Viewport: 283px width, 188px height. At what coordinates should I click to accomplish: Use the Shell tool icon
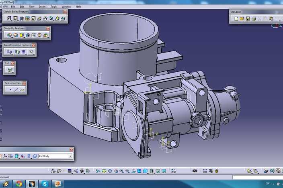tap(28, 35)
